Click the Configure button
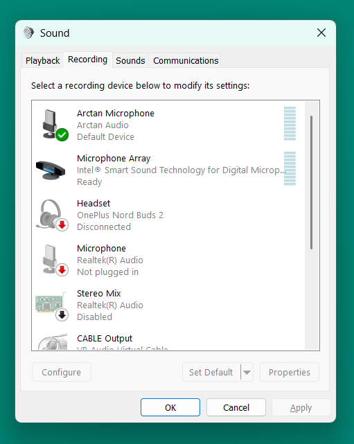The width and height of the screenshot is (354, 444). point(62,372)
